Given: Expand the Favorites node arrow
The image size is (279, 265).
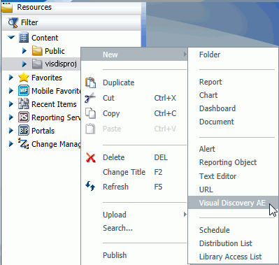Looking at the screenshot, I should [x=11, y=78].
